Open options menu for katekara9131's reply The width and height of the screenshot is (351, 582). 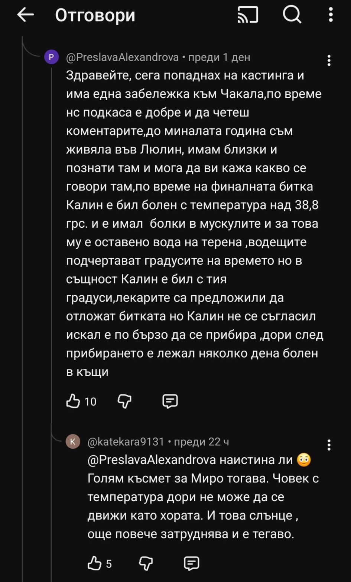[329, 445]
